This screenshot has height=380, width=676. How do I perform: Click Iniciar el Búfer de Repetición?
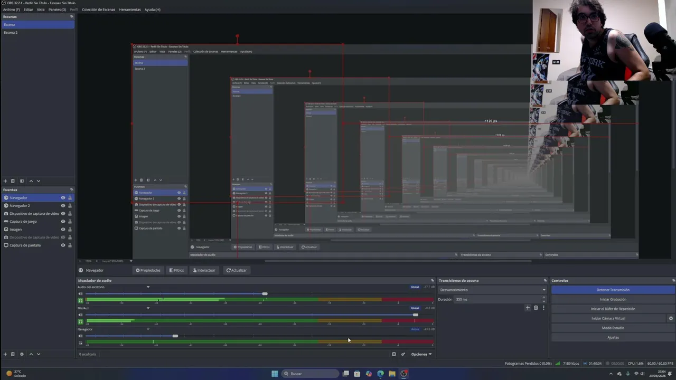(x=613, y=309)
